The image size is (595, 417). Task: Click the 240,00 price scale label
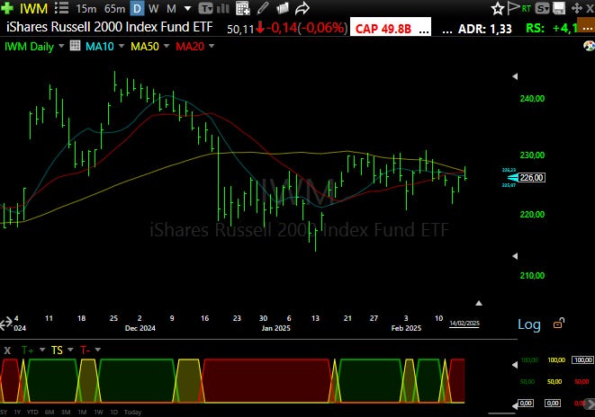point(532,99)
